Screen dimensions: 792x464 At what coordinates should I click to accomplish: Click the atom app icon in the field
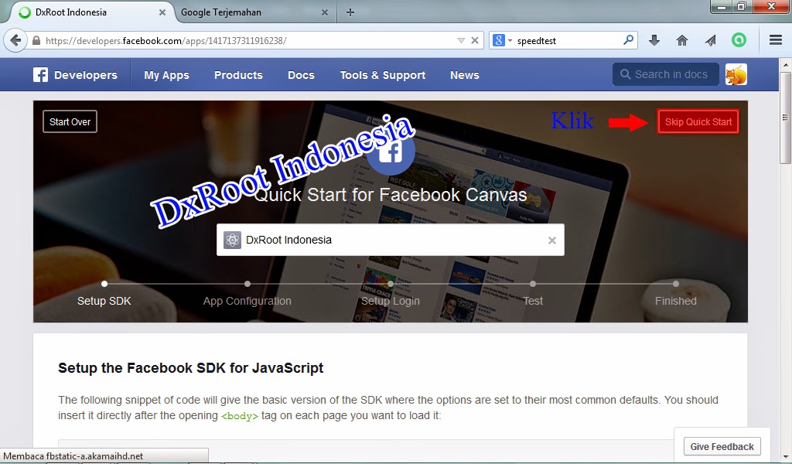[x=232, y=240]
